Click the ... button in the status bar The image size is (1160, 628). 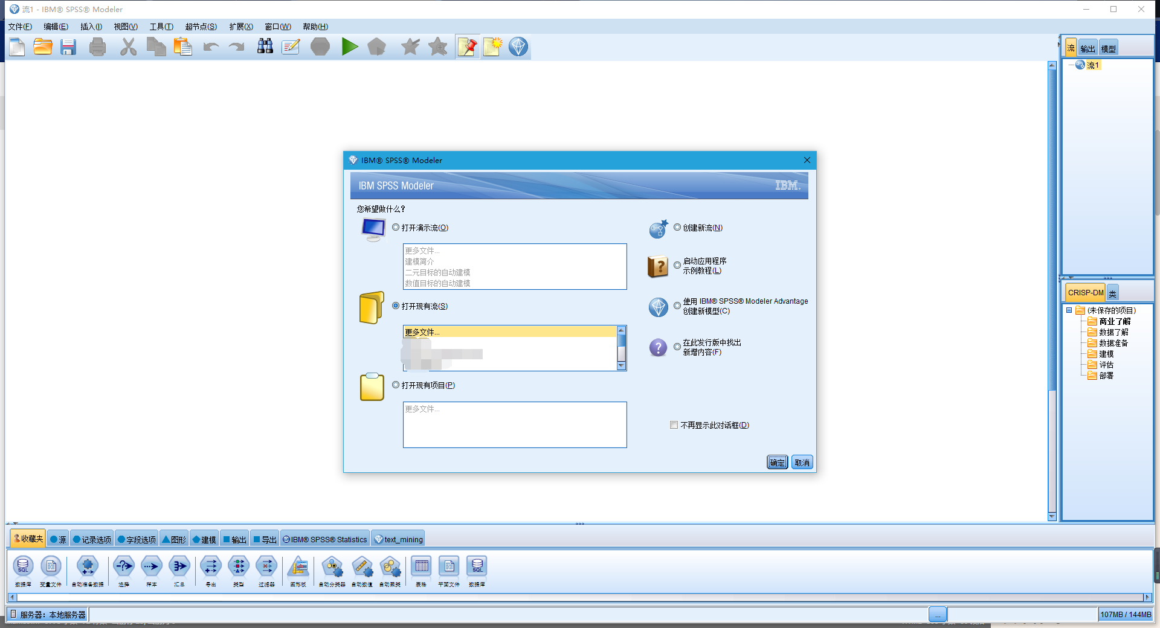pyautogui.click(x=938, y=615)
